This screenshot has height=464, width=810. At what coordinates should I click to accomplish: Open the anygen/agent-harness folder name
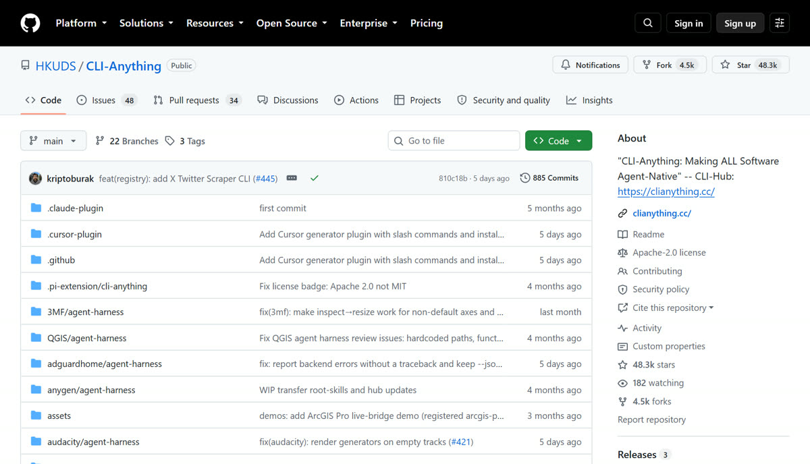click(91, 390)
